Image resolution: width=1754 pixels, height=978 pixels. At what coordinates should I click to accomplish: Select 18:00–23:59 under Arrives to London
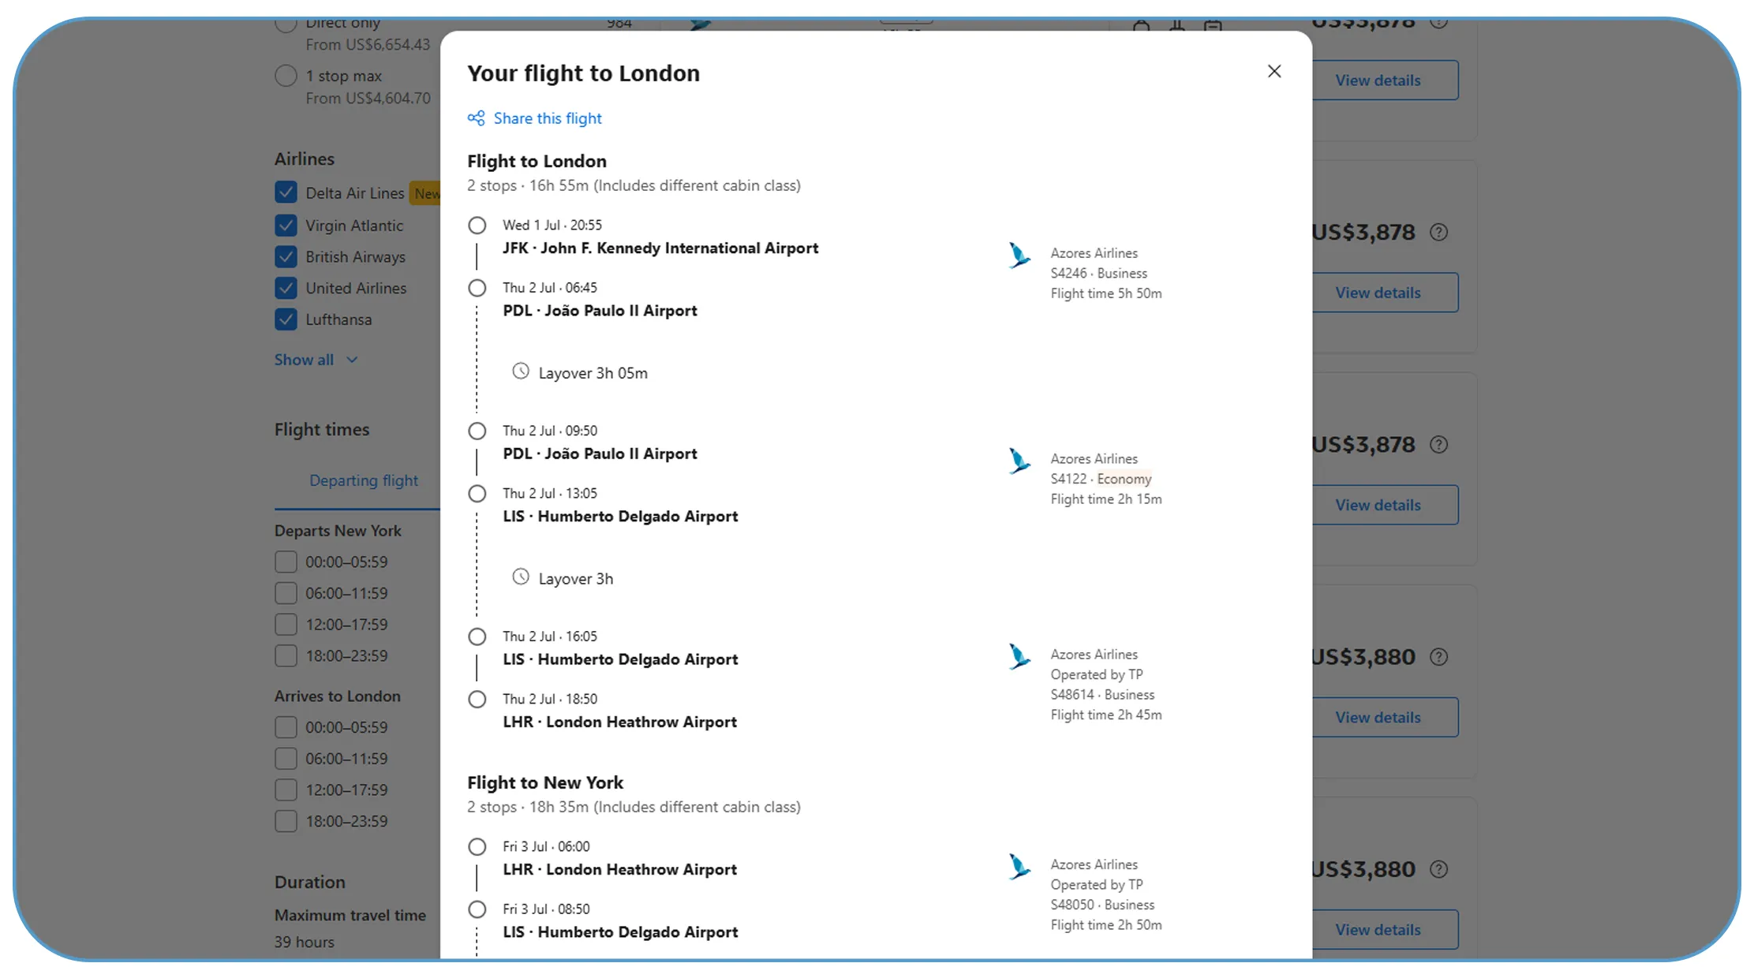(x=286, y=821)
